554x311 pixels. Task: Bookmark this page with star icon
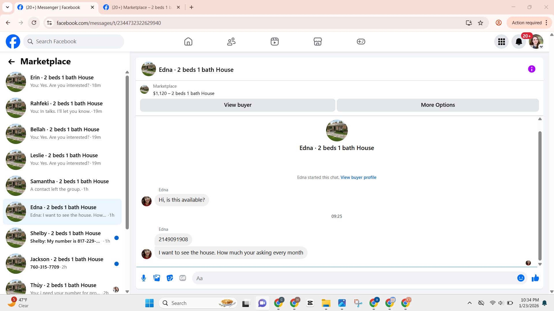[480, 23]
